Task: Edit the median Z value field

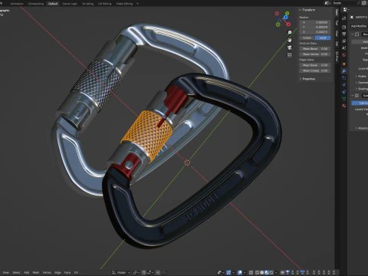Action: coord(315,31)
